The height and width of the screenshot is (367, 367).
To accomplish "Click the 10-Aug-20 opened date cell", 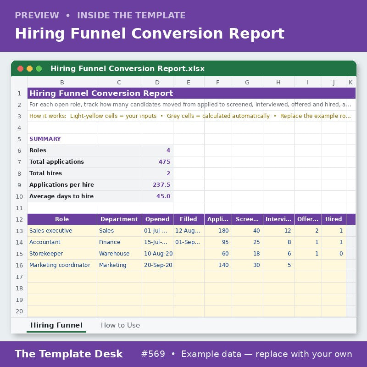I will (157, 254).
